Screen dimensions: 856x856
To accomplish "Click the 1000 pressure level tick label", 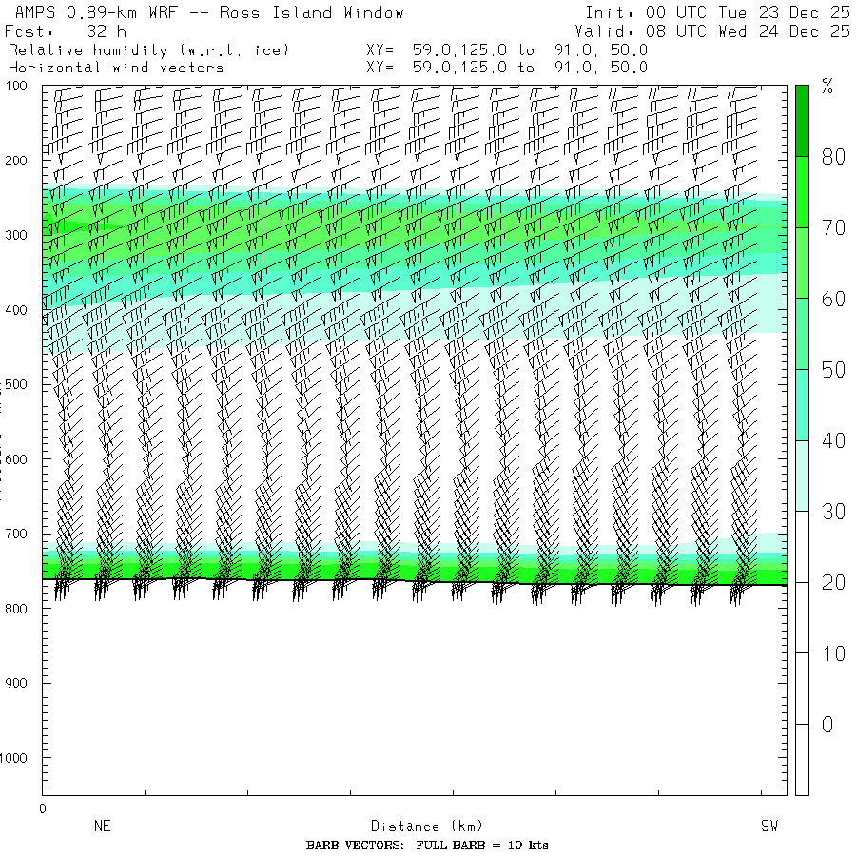I will (19, 758).
